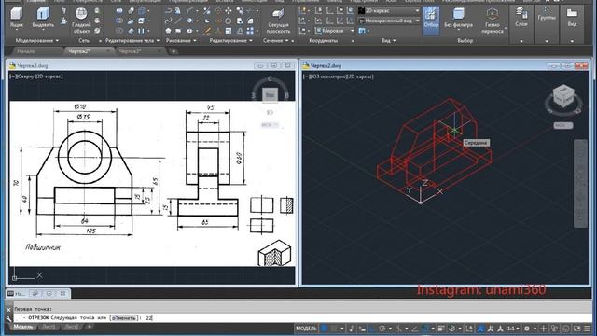The height and width of the screenshot is (336, 597).
Task: Expand the Редактирование modify panel title
Action: [230, 40]
